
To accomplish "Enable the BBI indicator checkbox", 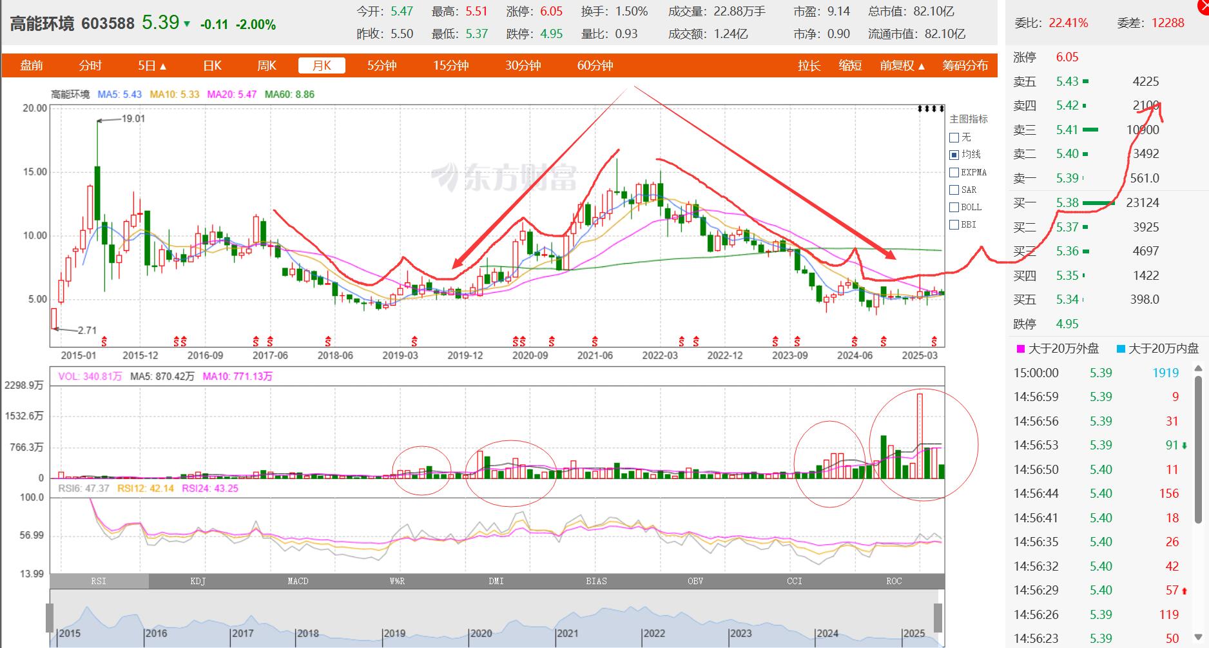I will 954,224.
